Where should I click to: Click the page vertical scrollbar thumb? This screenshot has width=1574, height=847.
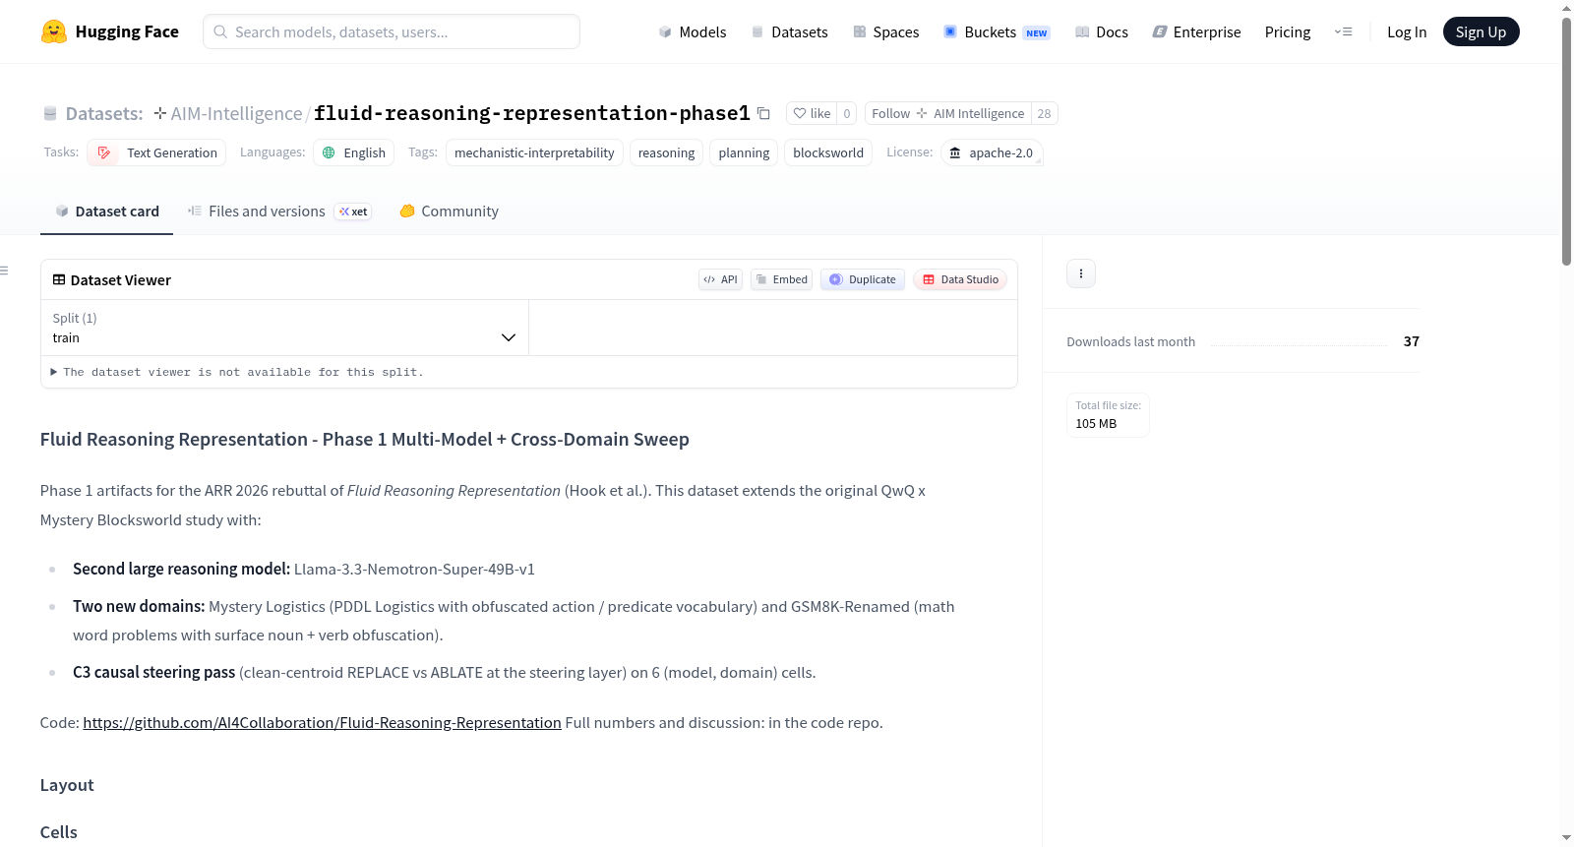tap(1566, 142)
